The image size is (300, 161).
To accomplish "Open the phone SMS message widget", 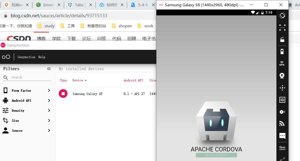I will point(282,136).
